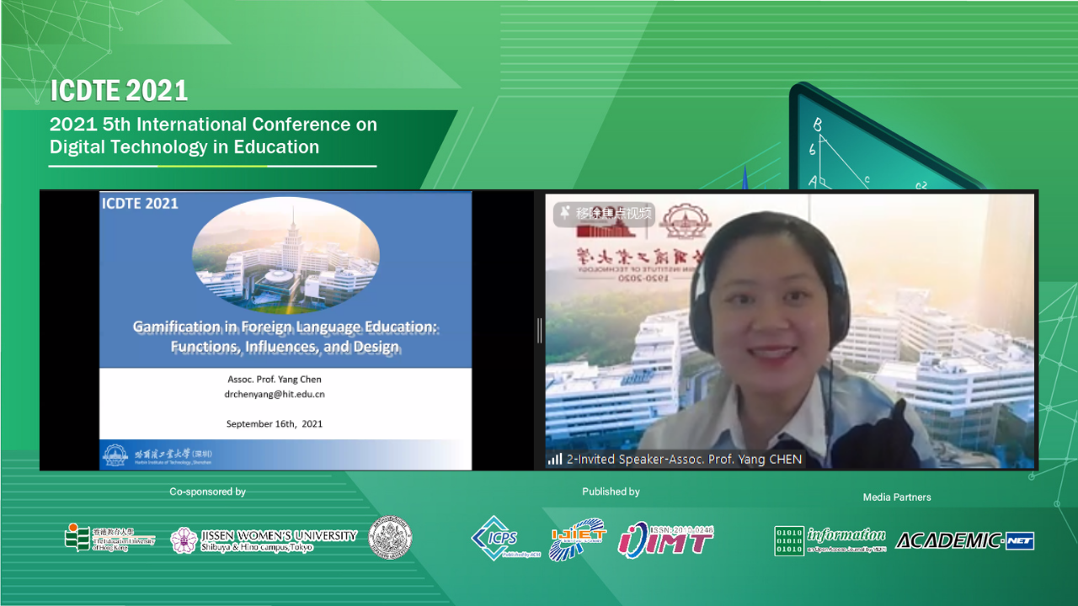The width and height of the screenshot is (1078, 606).
Task: Click the Harbin Institute of Technology slide footer logo
Action: (158, 455)
